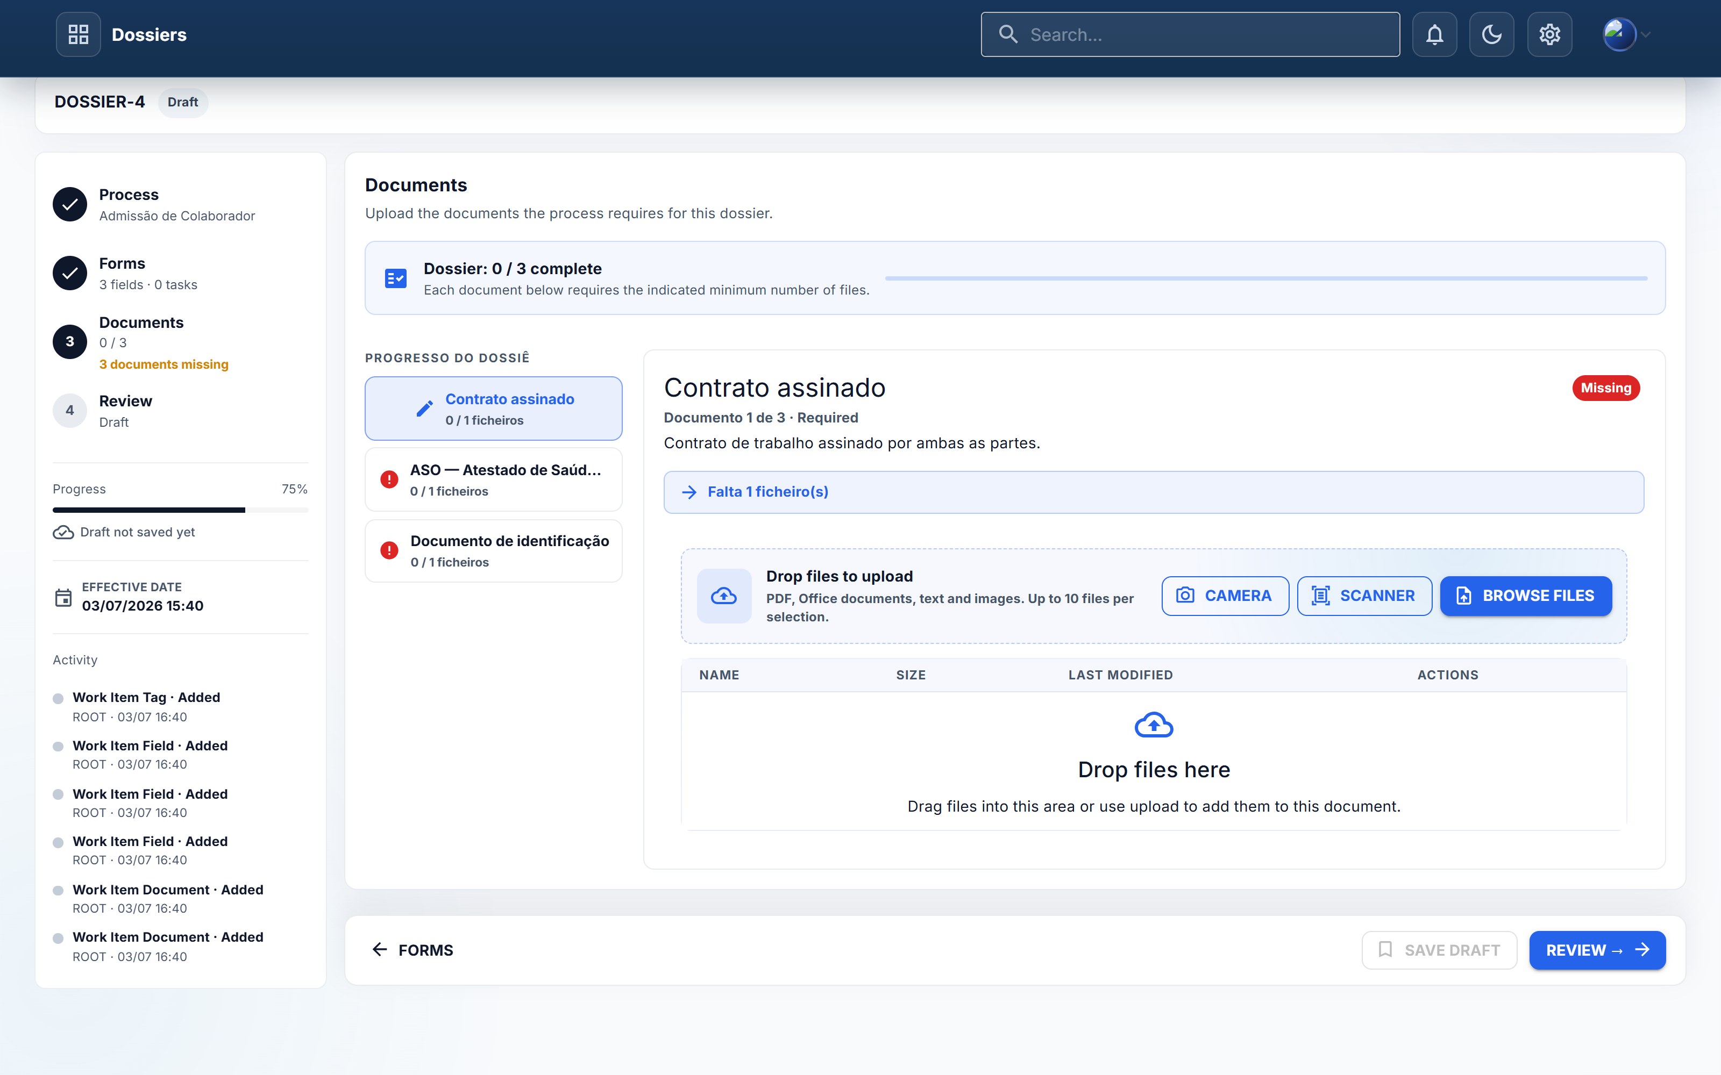Click Browse Files button
1721x1075 pixels.
[x=1526, y=596]
